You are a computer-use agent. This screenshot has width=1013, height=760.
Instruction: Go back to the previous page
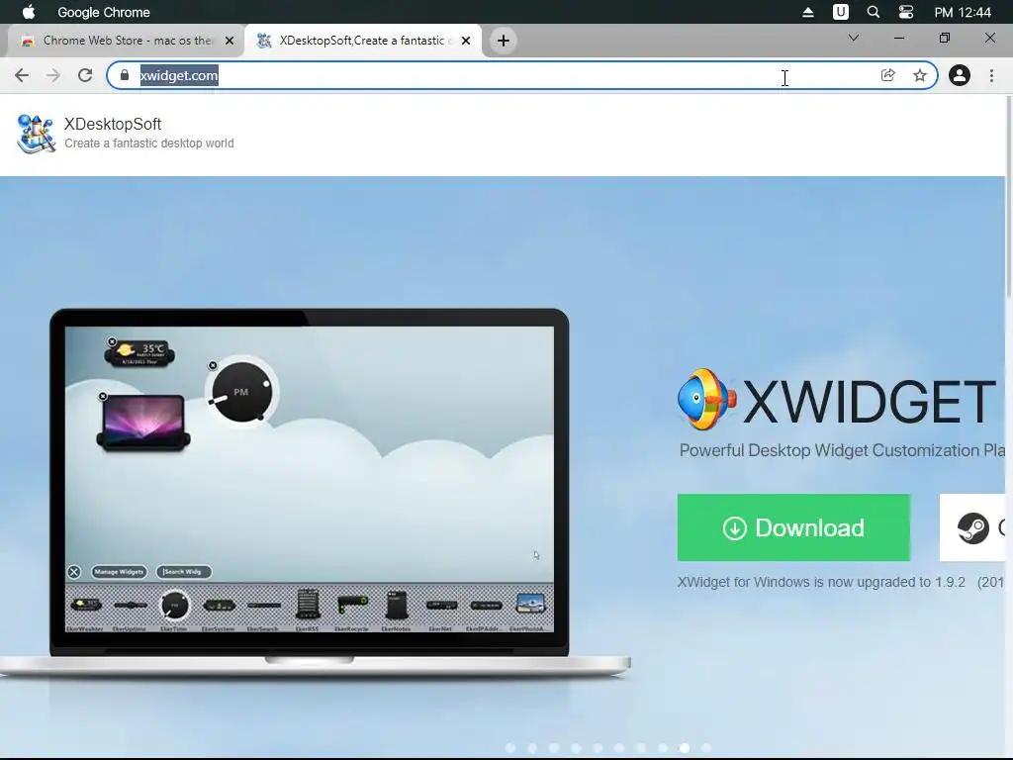(22, 75)
